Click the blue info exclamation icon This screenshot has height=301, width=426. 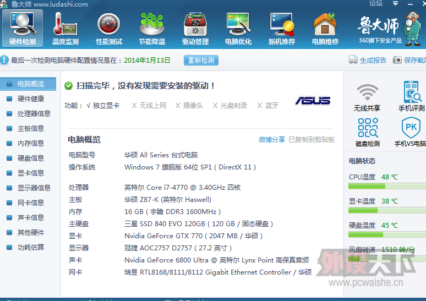click(x=4, y=60)
